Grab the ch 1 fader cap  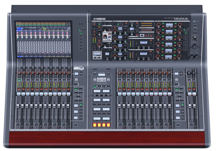point(18,106)
